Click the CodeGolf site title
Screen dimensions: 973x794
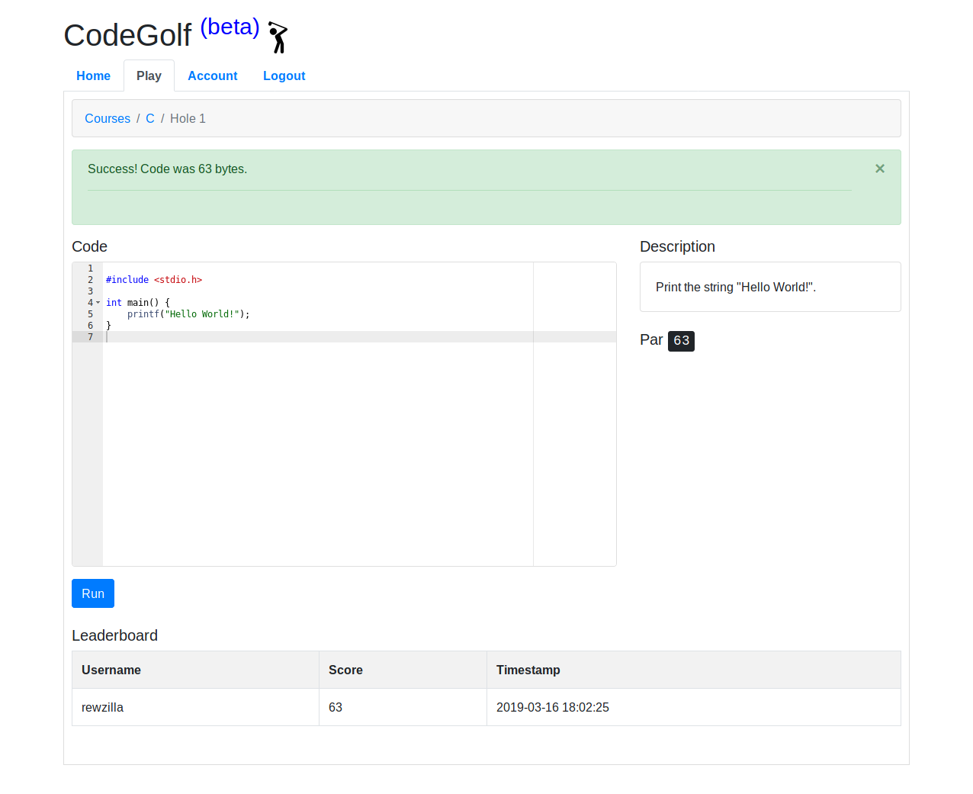(127, 35)
